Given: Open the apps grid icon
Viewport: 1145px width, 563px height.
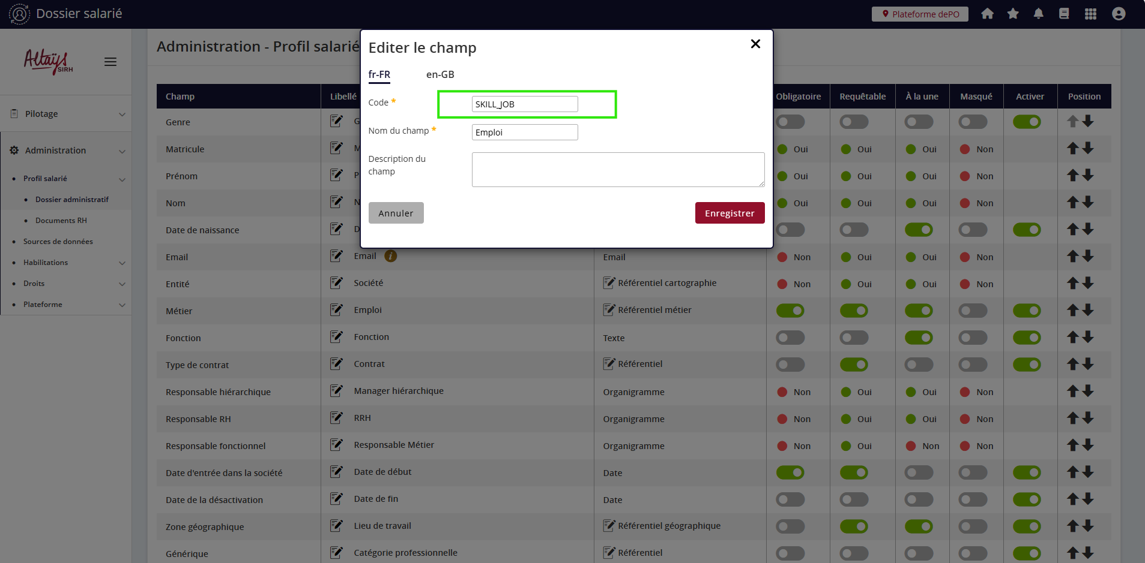Looking at the screenshot, I should [1090, 14].
